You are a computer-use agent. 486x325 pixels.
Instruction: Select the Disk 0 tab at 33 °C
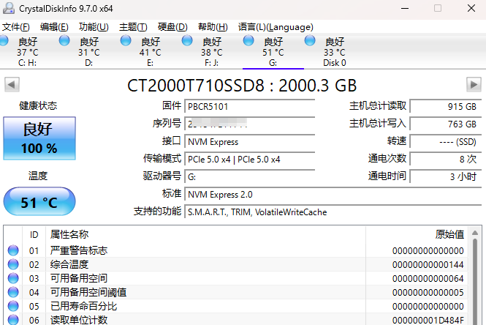(x=335, y=52)
